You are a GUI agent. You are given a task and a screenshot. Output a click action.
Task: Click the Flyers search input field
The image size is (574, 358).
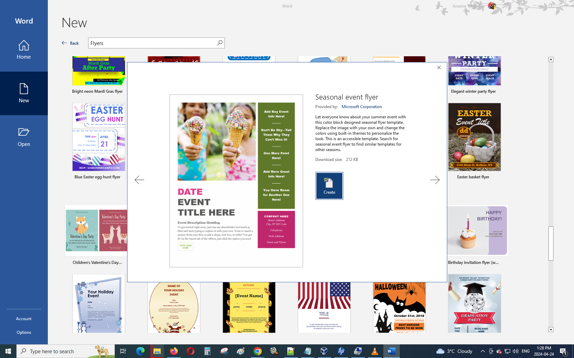(152, 43)
